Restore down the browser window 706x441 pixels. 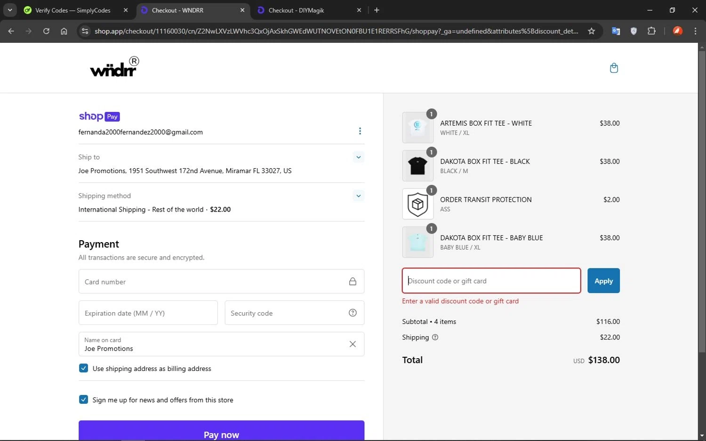click(x=672, y=10)
